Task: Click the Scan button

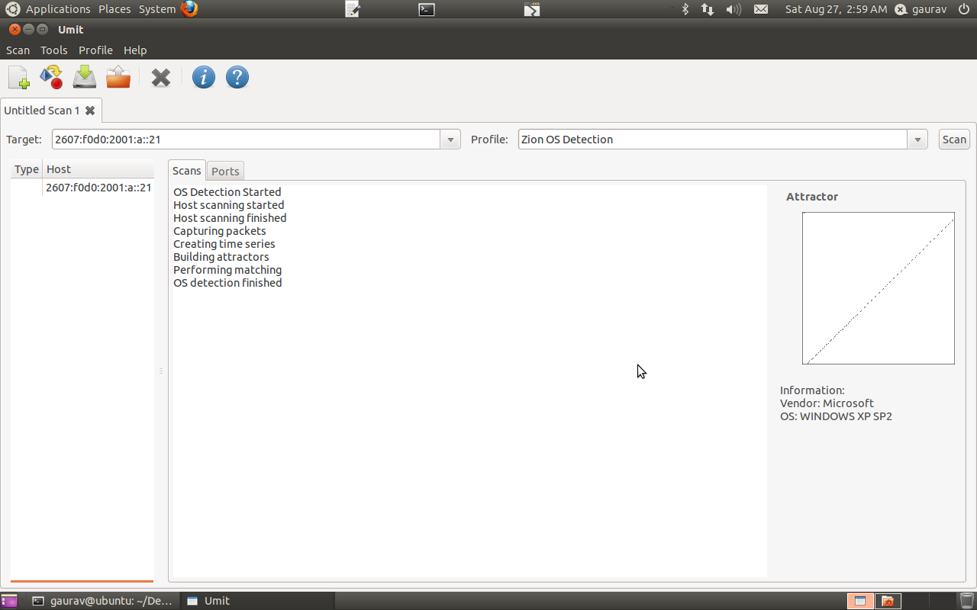Action: [954, 140]
